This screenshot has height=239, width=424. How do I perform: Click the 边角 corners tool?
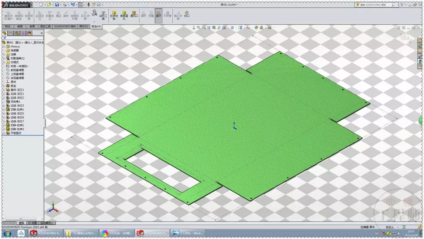pos(94,13)
